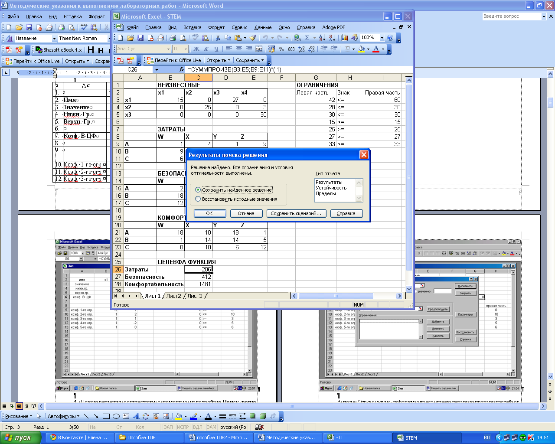Click the Copy icon in Excel toolbar
The width and height of the screenshot is (555, 444).
point(228,38)
